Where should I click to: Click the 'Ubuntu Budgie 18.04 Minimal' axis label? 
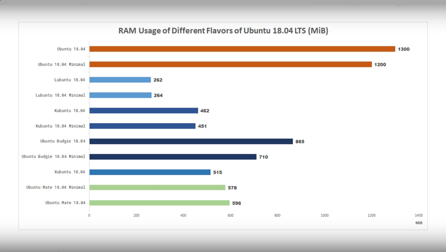click(53, 157)
